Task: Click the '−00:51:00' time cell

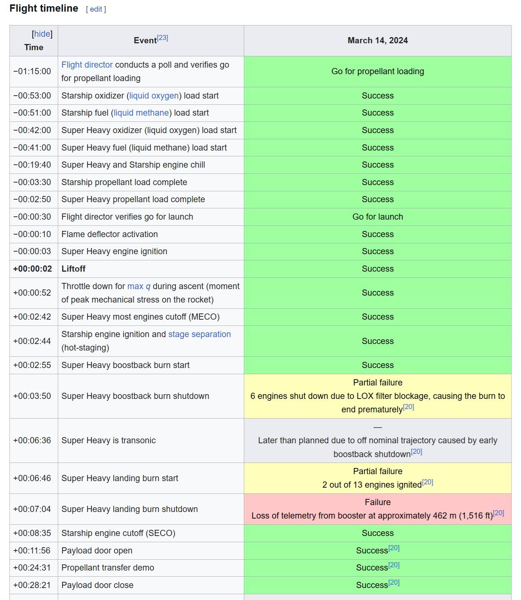Action: tap(34, 113)
